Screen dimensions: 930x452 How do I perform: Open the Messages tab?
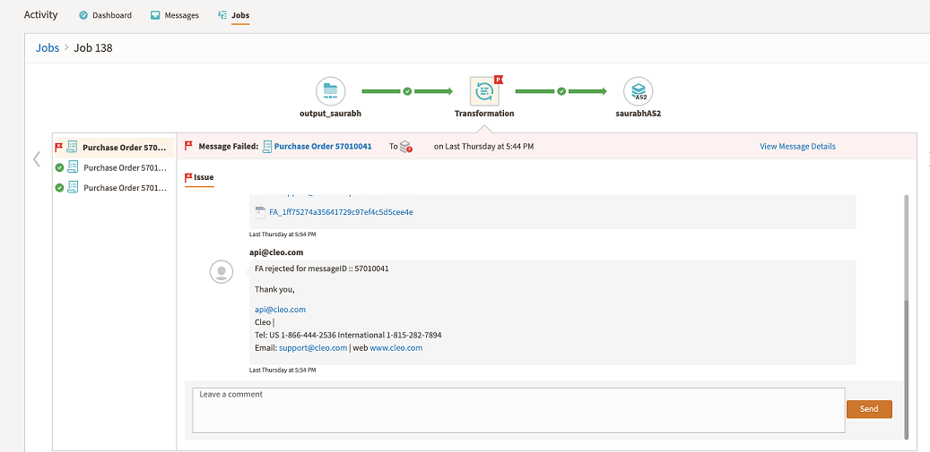click(x=174, y=15)
